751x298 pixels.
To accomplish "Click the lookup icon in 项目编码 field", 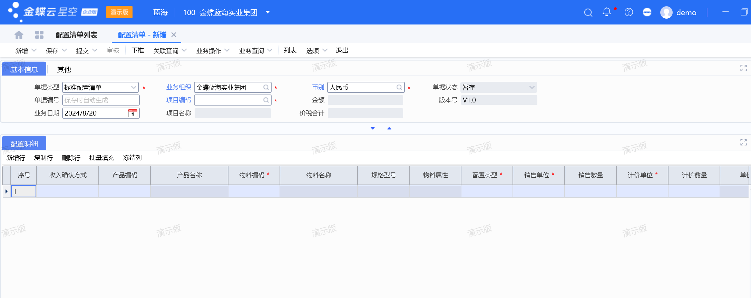I will [x=266, y=100].
